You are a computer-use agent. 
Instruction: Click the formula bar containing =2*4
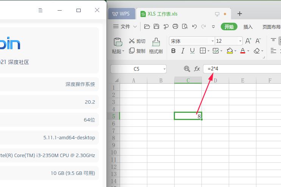point(242,69)
